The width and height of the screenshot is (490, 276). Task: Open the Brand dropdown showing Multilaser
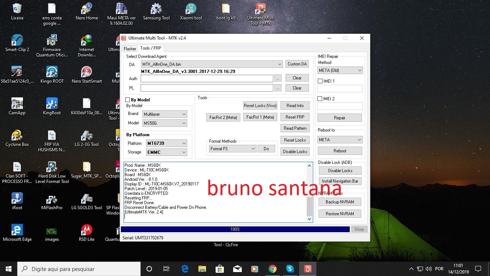[x=165, y=114]
